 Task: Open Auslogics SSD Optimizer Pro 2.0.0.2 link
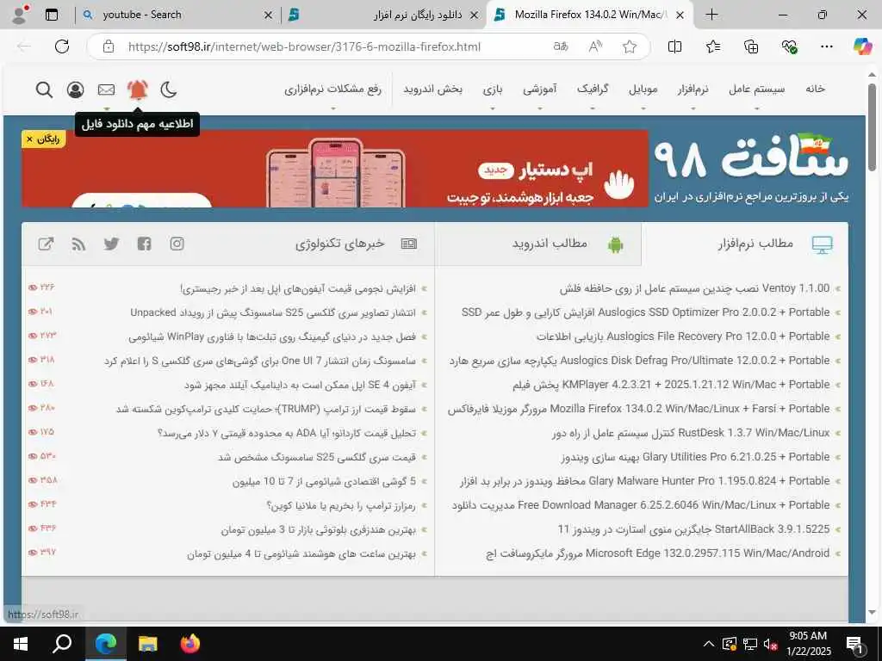pos(645,312)
